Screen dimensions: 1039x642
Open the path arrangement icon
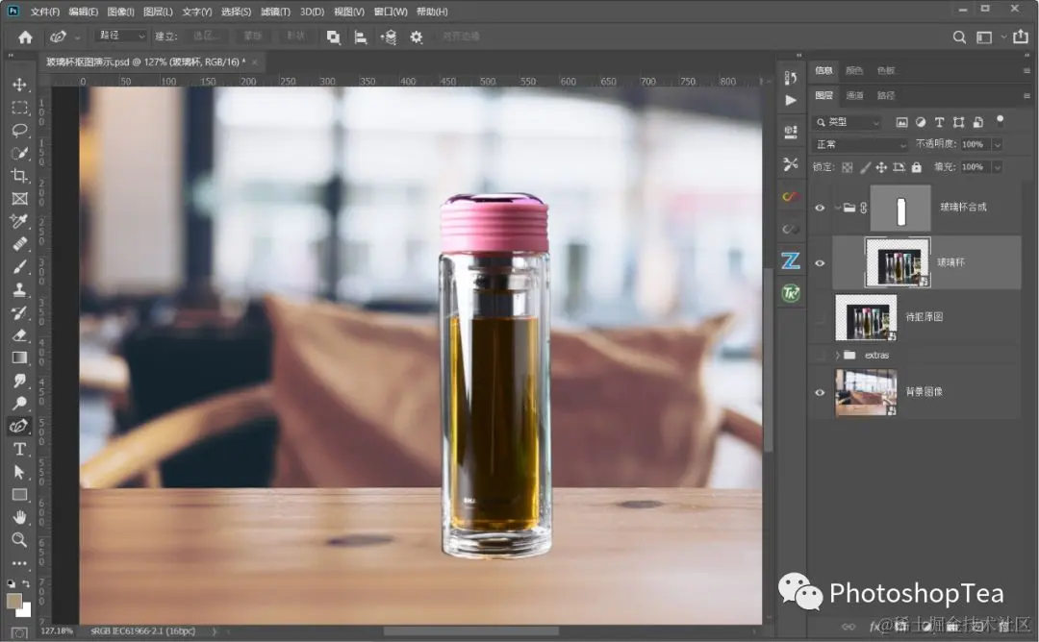click(389, 37)
